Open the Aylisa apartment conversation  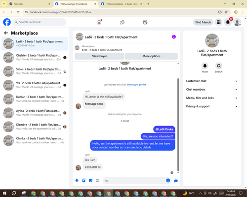35,113
